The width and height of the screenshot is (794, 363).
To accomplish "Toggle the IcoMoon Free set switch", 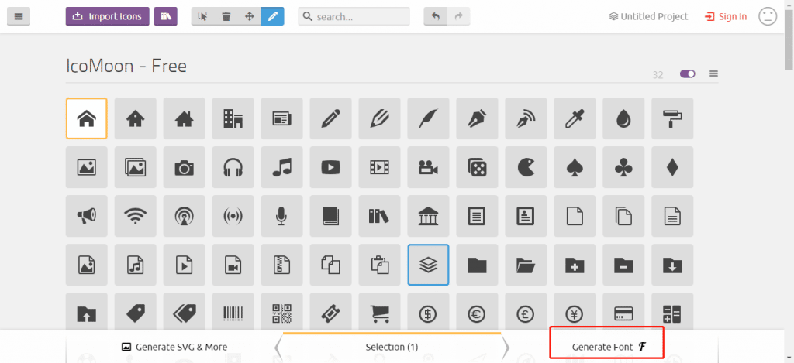I will click(687, 74).
